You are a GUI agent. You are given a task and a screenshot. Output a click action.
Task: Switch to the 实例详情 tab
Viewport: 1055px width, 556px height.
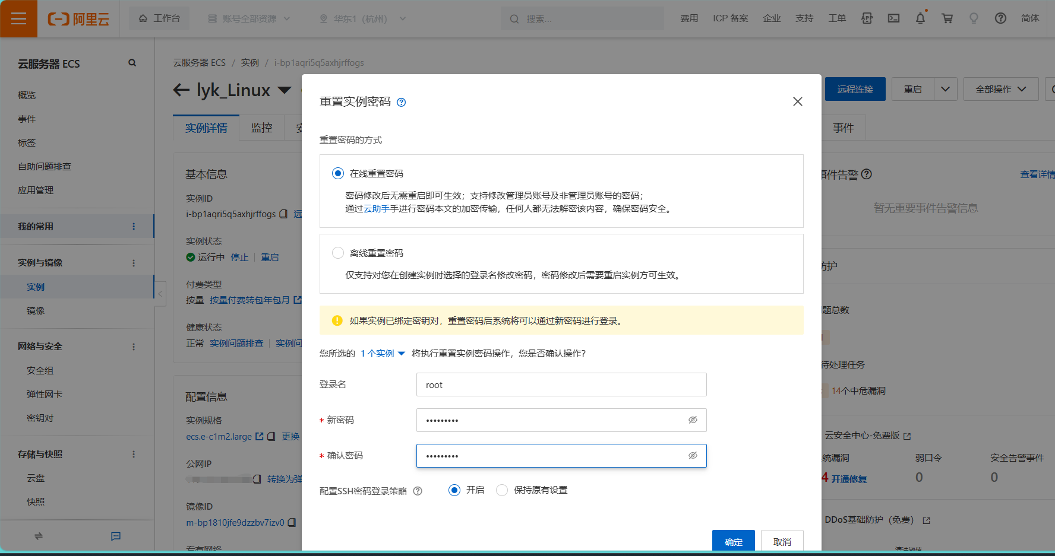[x=206, y=128]
